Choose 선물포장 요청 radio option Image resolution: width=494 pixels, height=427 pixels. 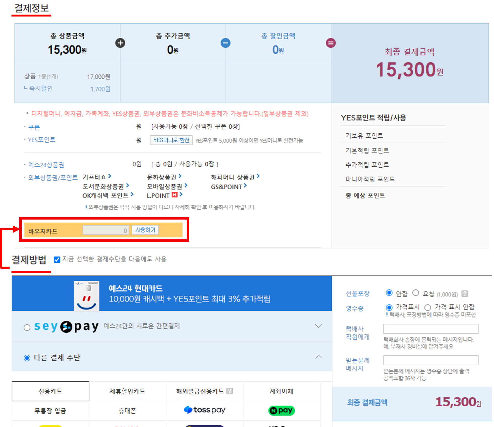click(416, 293)
